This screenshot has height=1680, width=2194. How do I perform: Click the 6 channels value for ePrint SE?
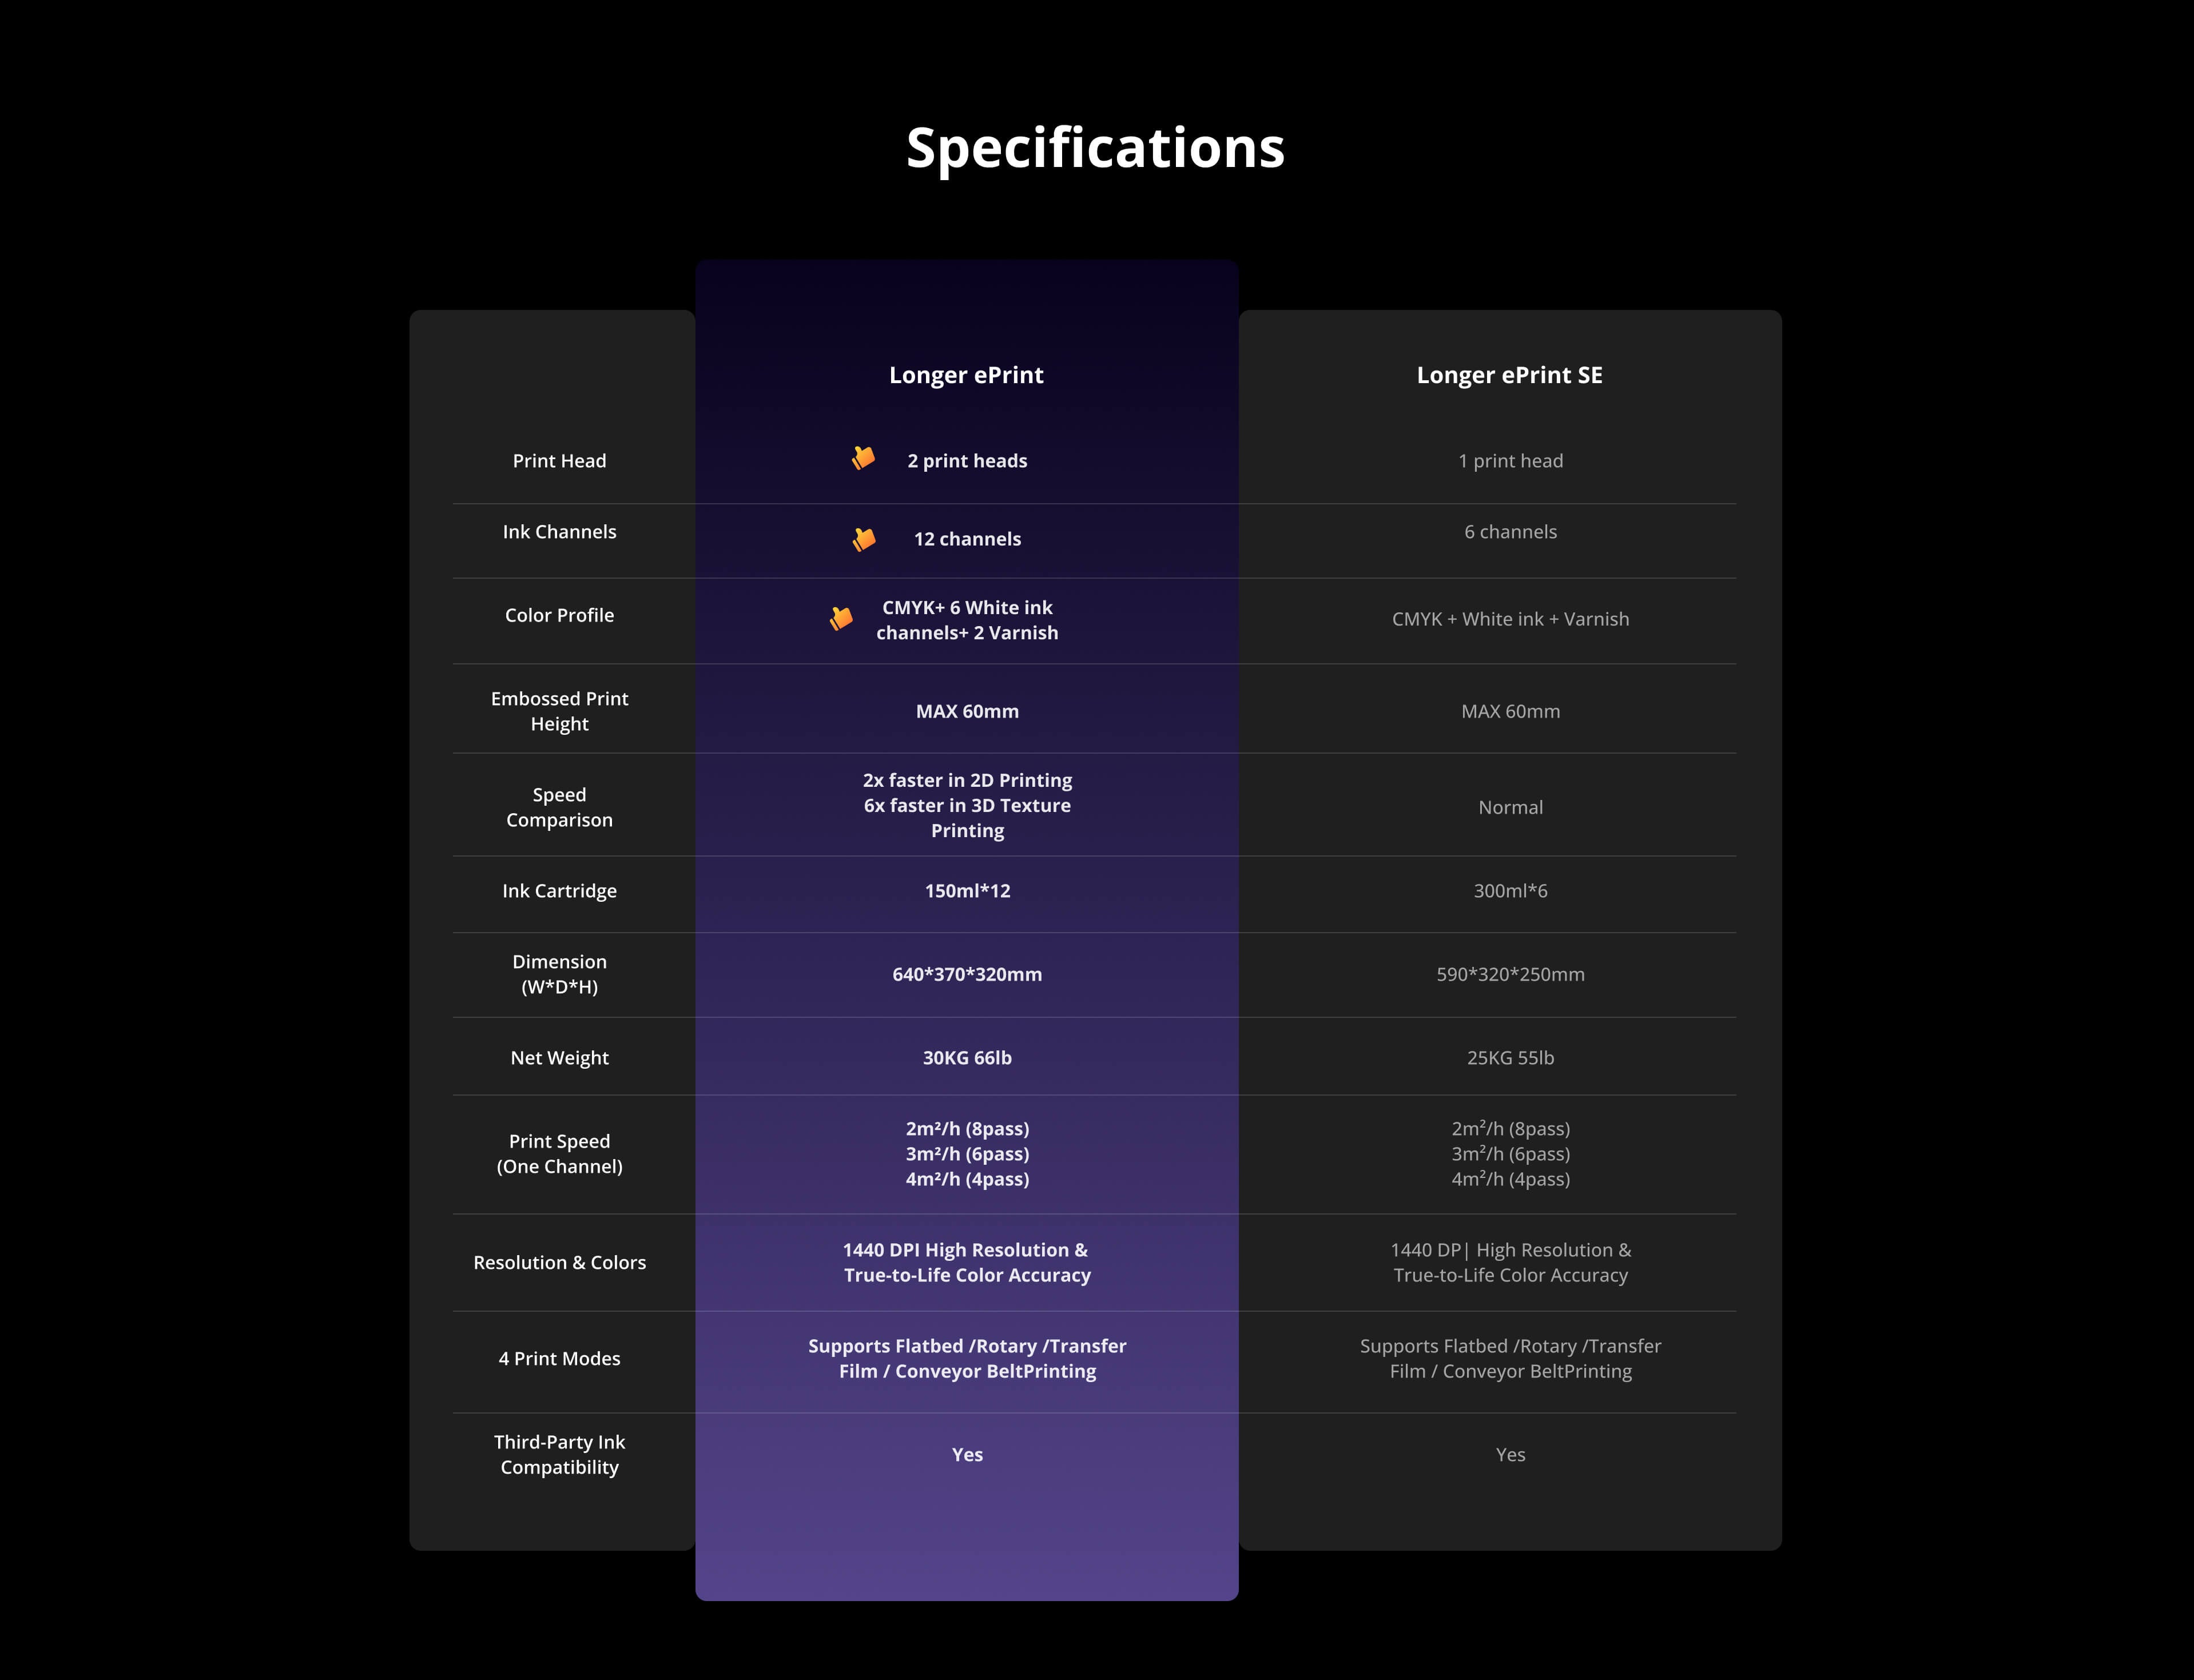[1510, 532]
